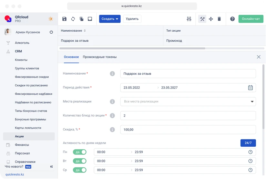Click the move arrows icon in toolbar
The height and width of the screenshot is (179, 266).
211,19
